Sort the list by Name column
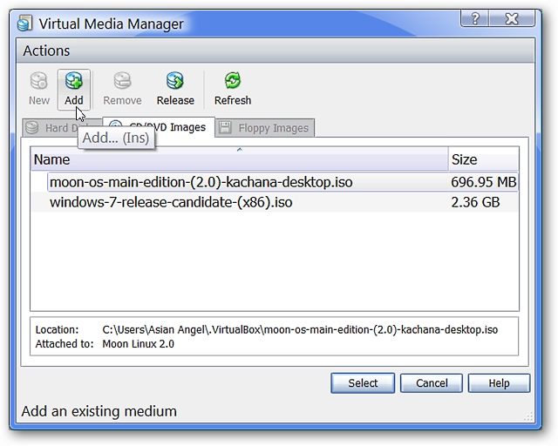Image resolution: width=558 pixels, height=446 pixels. tap(239, 159)
